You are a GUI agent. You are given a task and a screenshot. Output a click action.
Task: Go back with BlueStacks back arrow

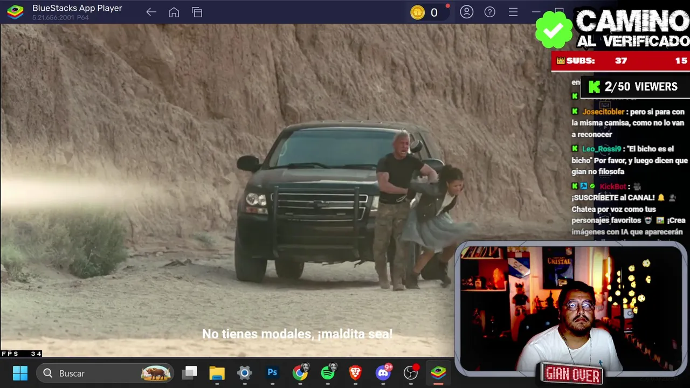point(151,12)
